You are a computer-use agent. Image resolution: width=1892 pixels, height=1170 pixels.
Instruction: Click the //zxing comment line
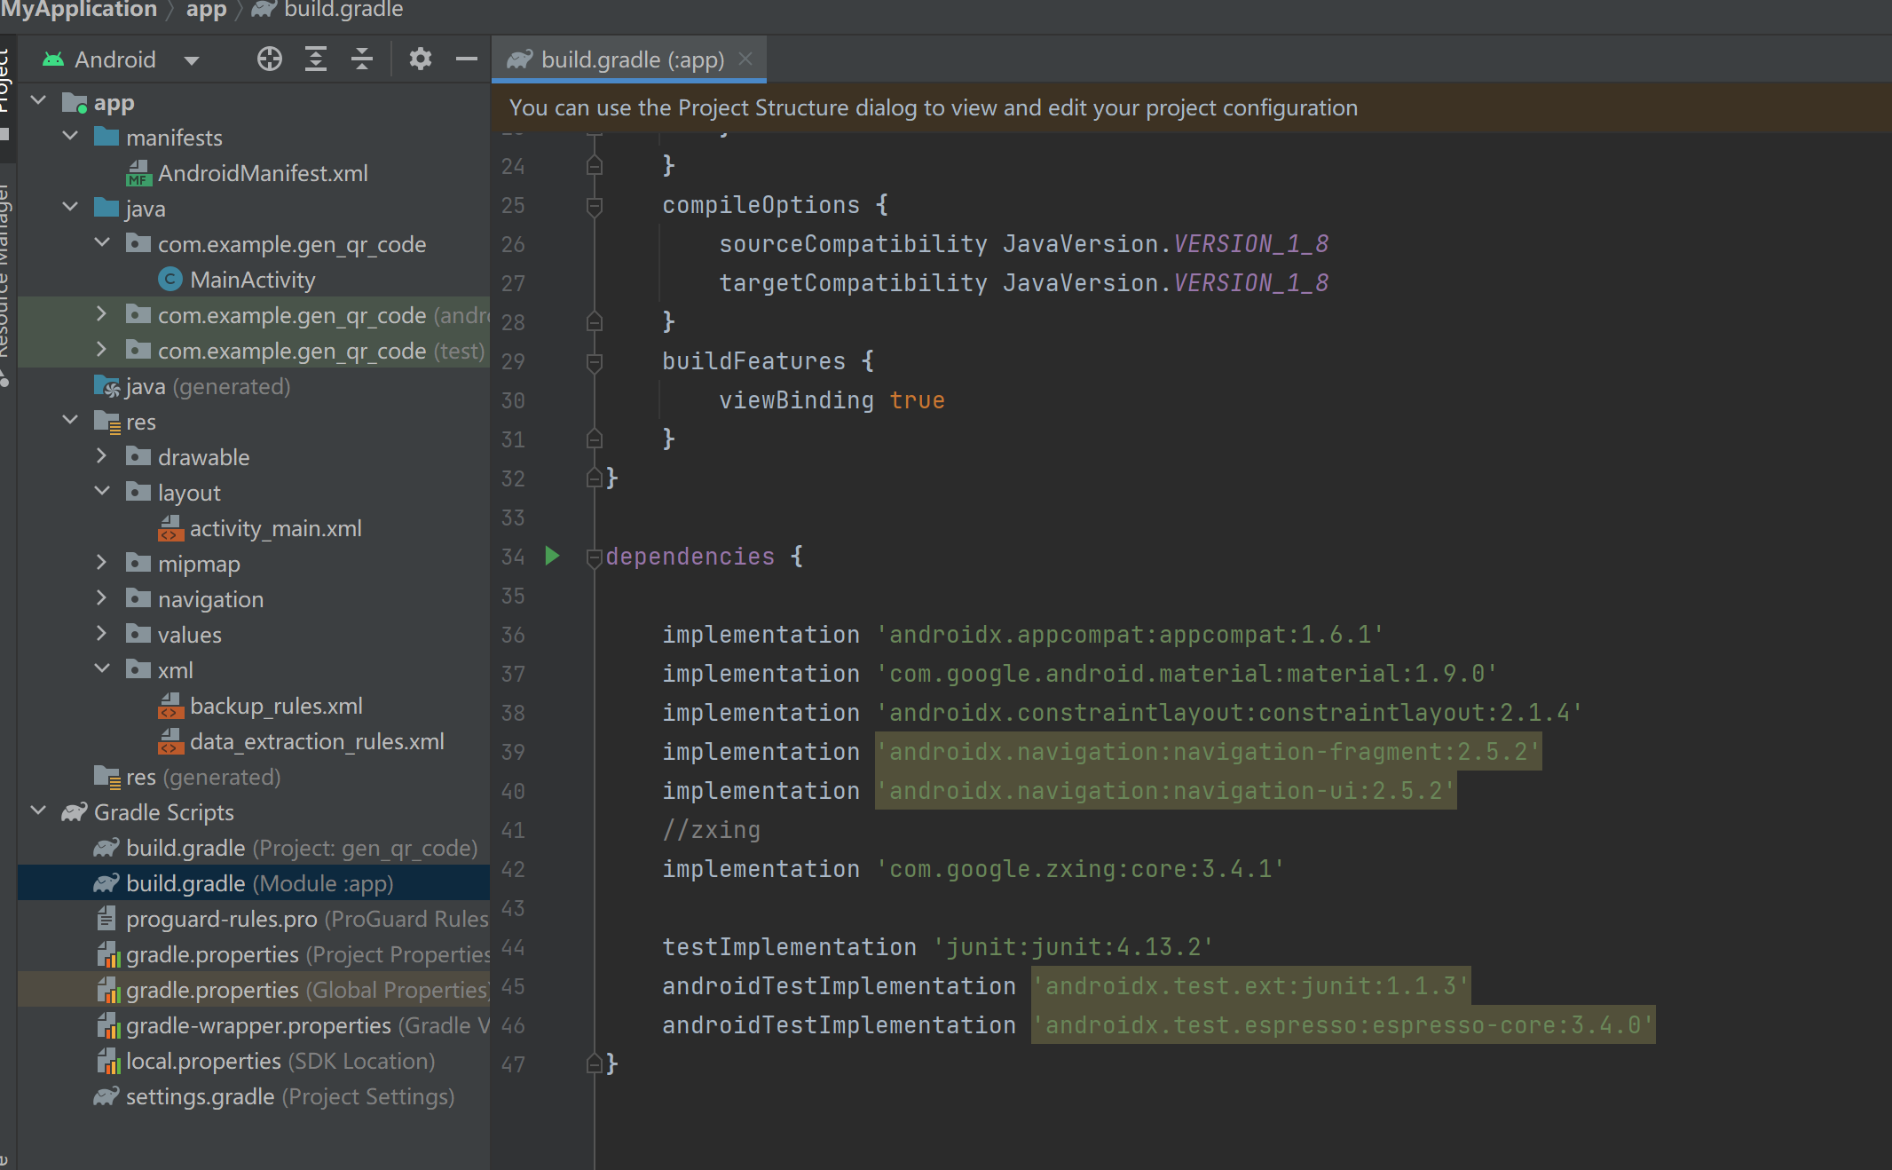pos(711,830)
